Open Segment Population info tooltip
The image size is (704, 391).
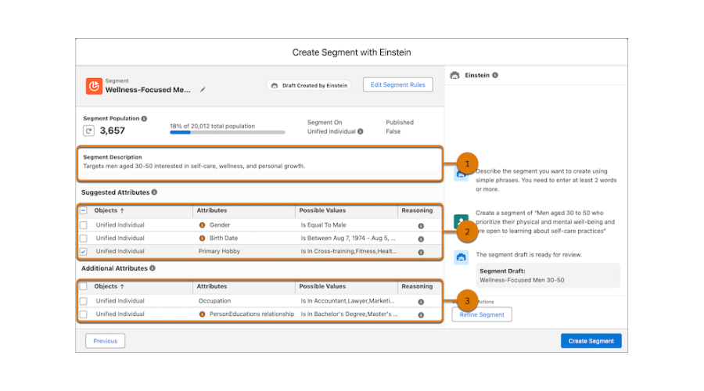pyautogui.click(x=144, y=119)
